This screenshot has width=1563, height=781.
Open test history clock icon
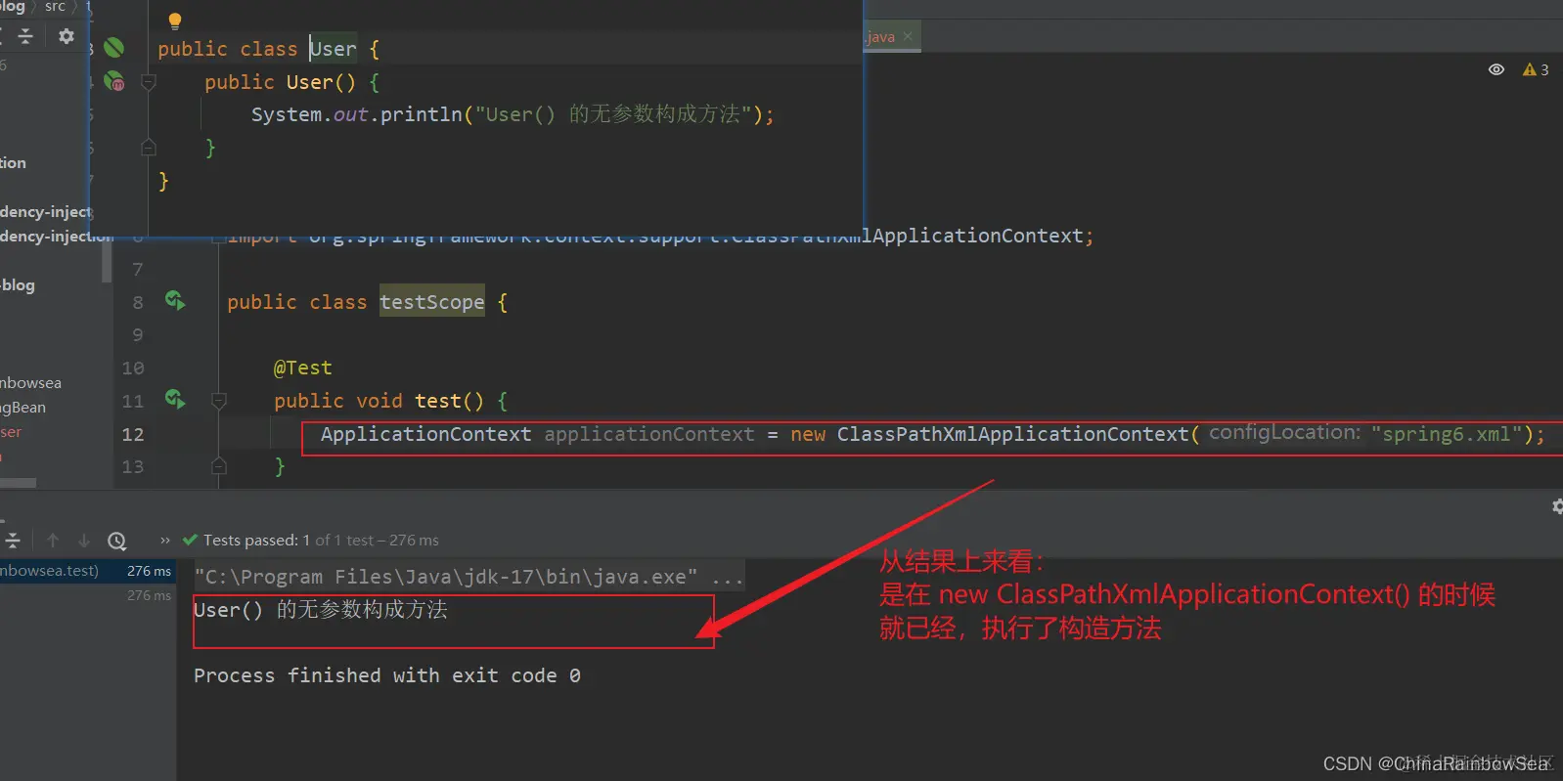click(x=117, y=541)
